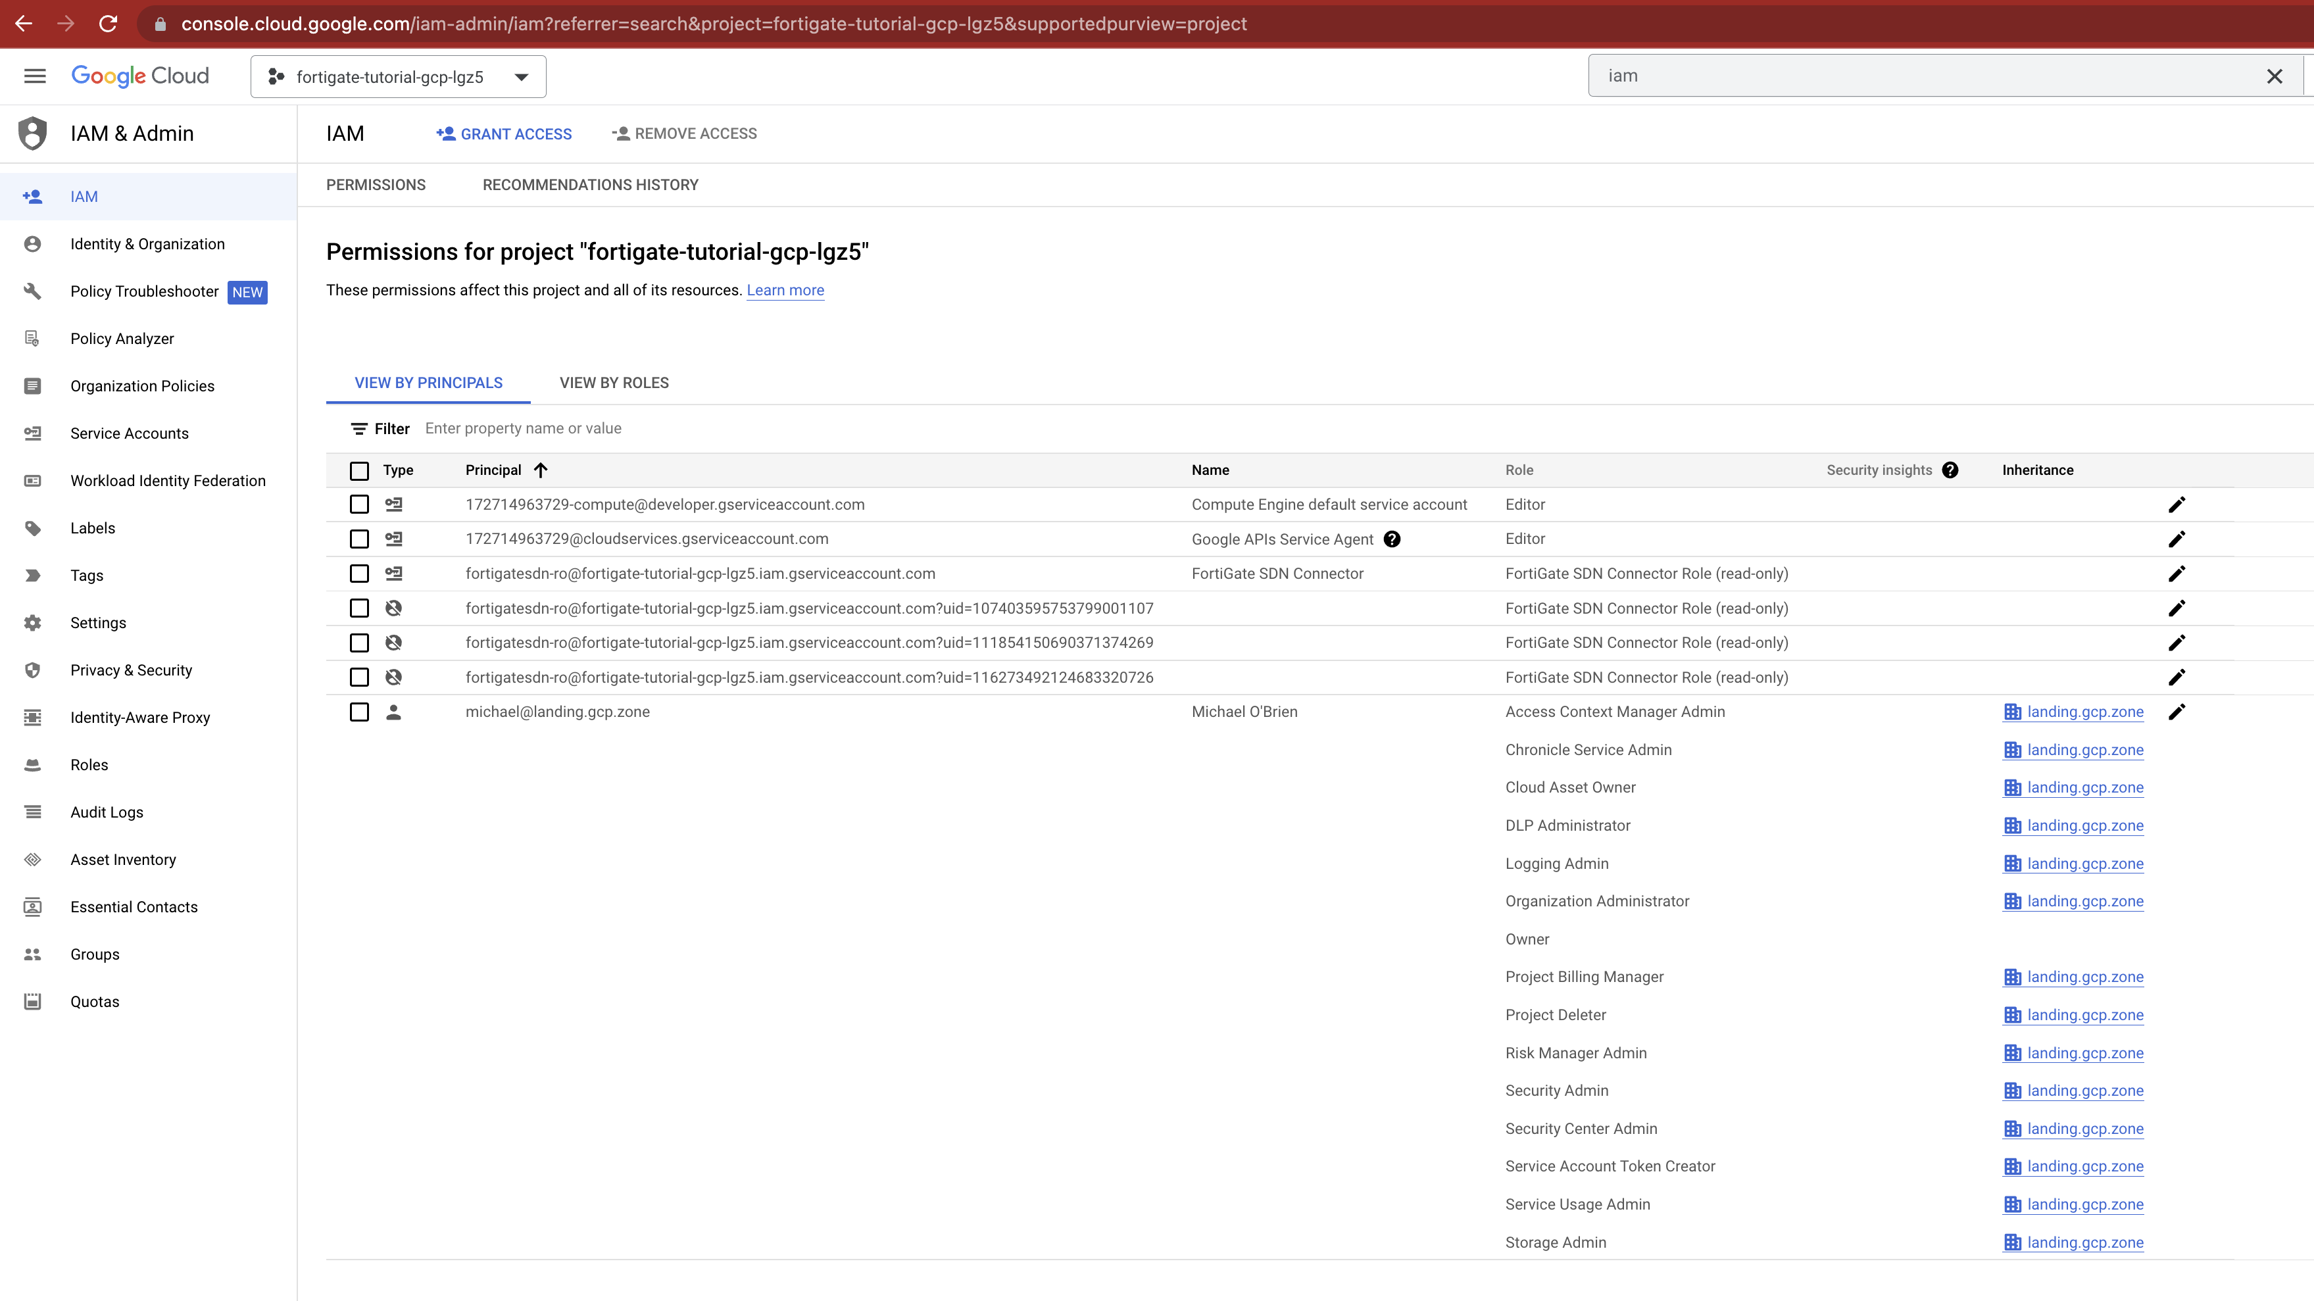Select the checkbox for FortiGate SDN Connector row
Viewport: 2314px width, 1301px height.
(359, 574)
